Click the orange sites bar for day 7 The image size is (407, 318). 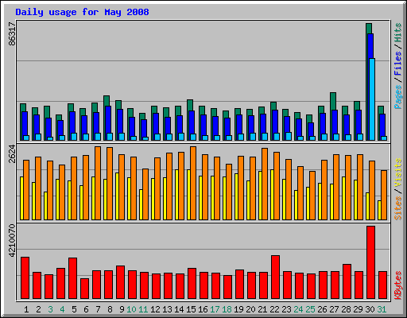click(98, 183)
